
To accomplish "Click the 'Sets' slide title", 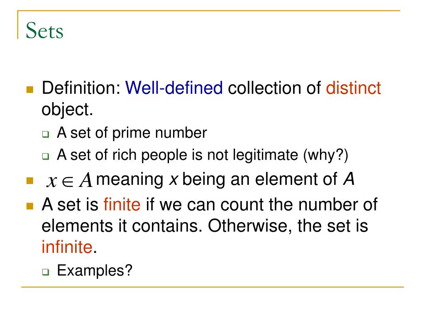I will pos(44,30).
